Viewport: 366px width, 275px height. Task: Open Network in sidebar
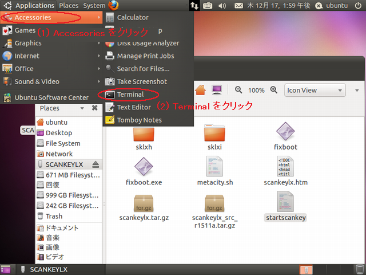click(x=69, y=154)
